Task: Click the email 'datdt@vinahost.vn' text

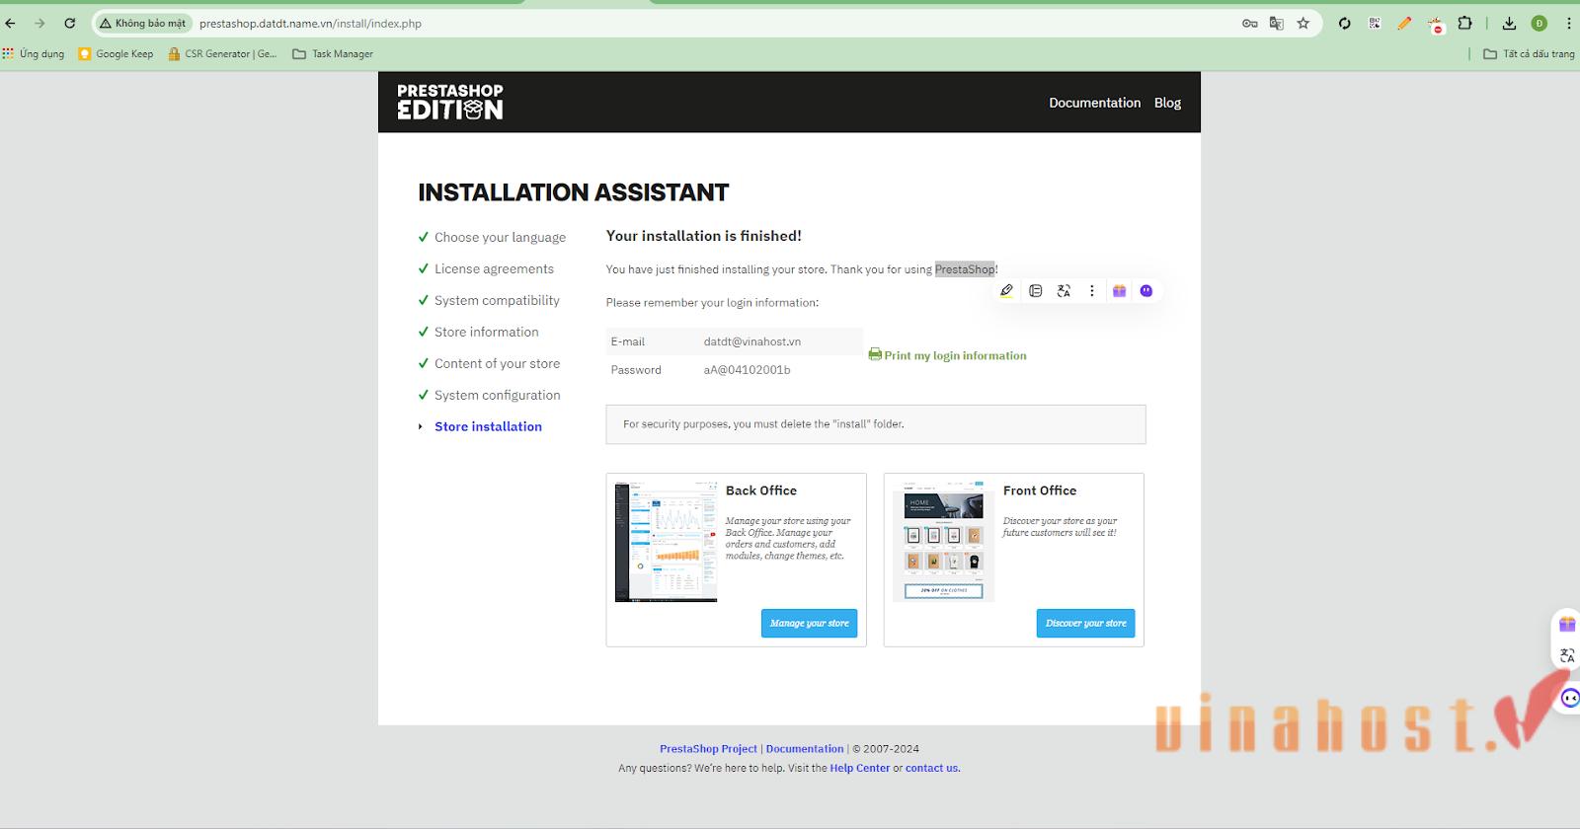Action: [x=752, y=341]
